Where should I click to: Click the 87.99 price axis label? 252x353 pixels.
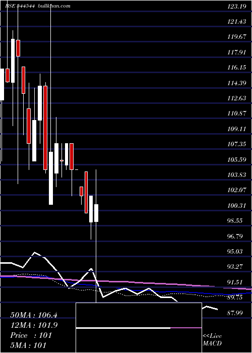point(235,313)
